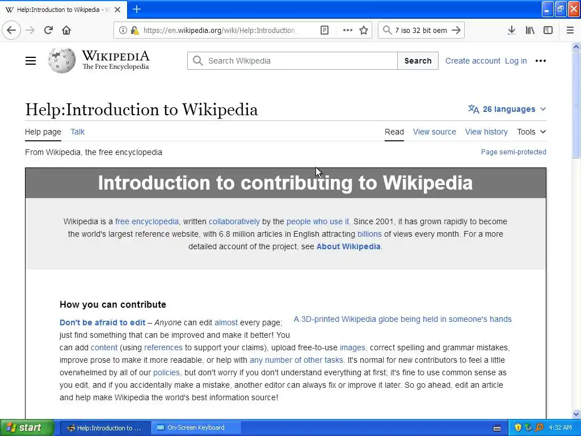Click the on-screen keyboard tray icon
Screen dimensions: 581x436
tap(497, 428)
